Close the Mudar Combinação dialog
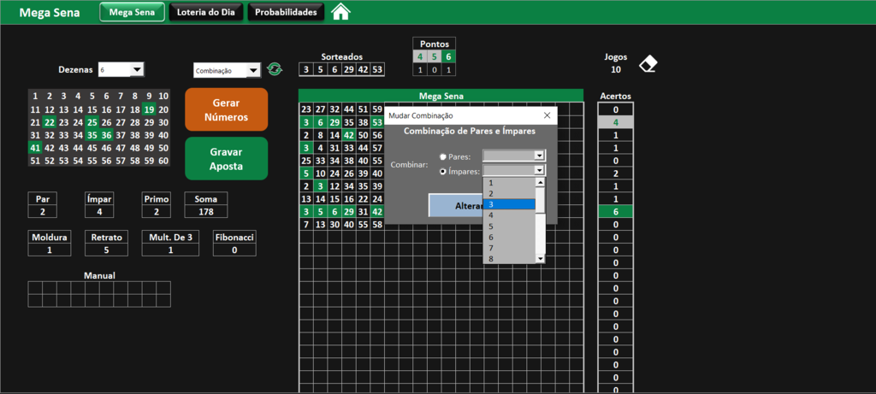 pyautogui.click(x=547, y=115)
